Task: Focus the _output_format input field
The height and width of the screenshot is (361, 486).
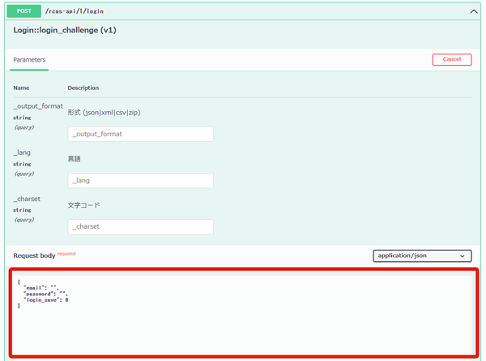Action: tap(140, 134)
